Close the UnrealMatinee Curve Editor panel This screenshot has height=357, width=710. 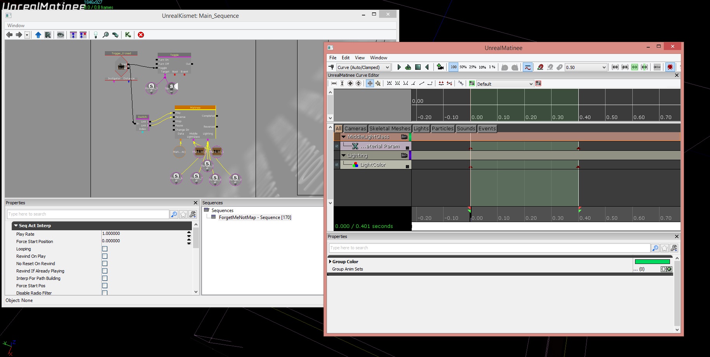[x=677, y=75]
